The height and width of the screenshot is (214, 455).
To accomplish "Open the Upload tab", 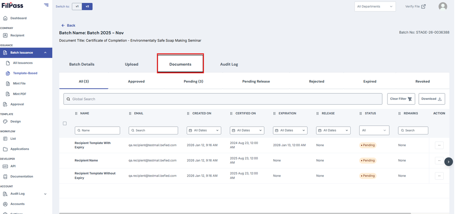I will (x=132, y=64).
